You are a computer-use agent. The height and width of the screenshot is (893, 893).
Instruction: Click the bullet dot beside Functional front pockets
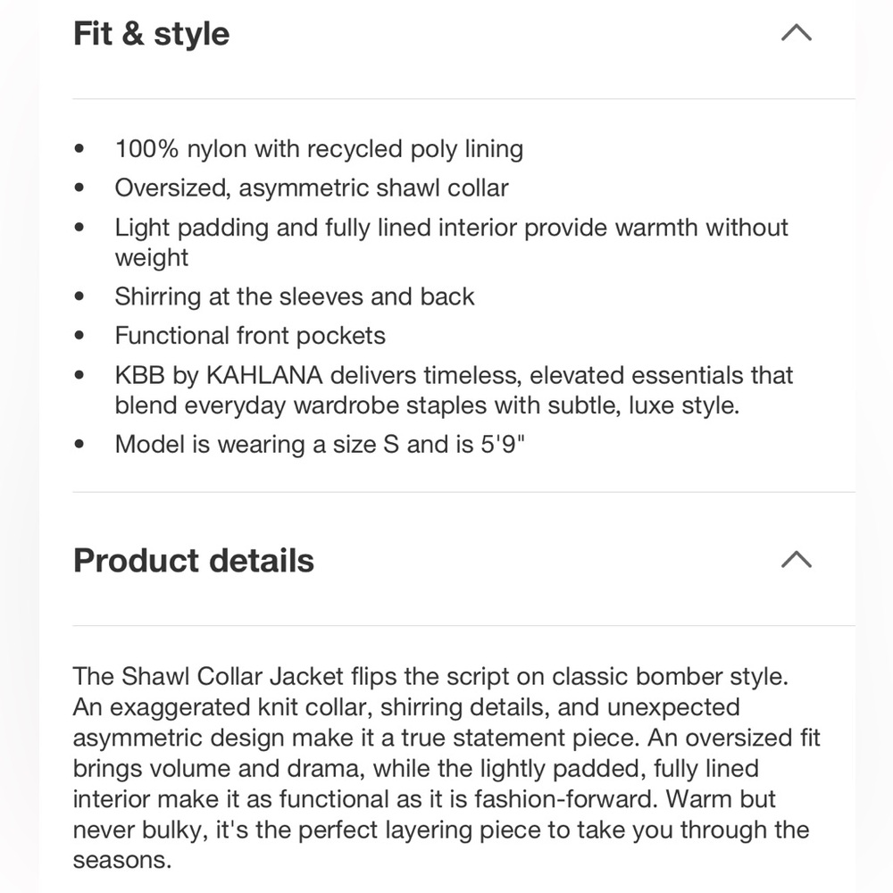[79, 336]
